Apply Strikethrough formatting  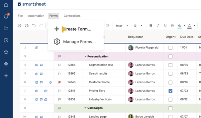click(x=172, y=26)
